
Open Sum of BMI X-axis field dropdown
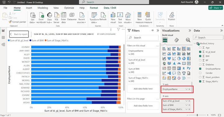[186, 105]
